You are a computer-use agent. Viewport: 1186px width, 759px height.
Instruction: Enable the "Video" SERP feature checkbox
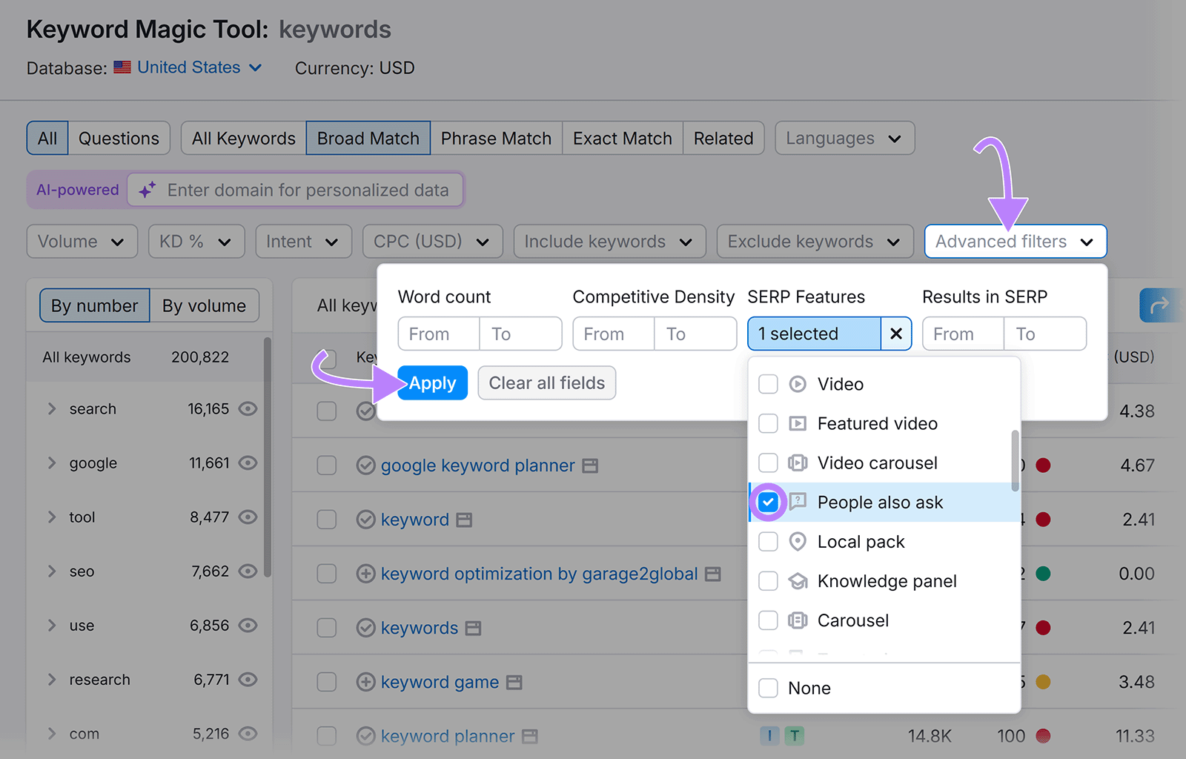[768, 384]
